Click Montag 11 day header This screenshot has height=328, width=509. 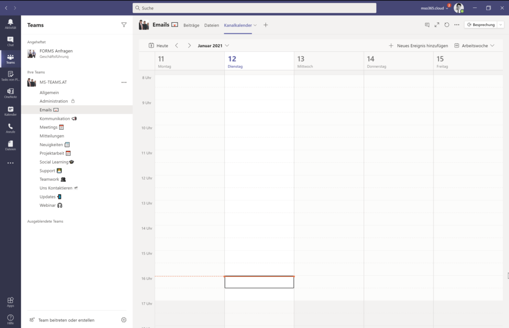point(189,61)
